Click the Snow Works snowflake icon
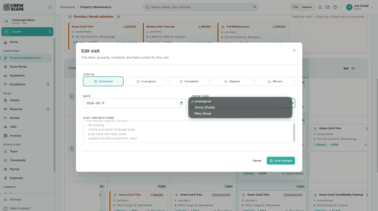 [x=5, y=67]
